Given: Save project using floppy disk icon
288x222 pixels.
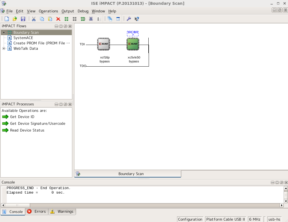Looking at the screenshot, I should pos(23,19).
